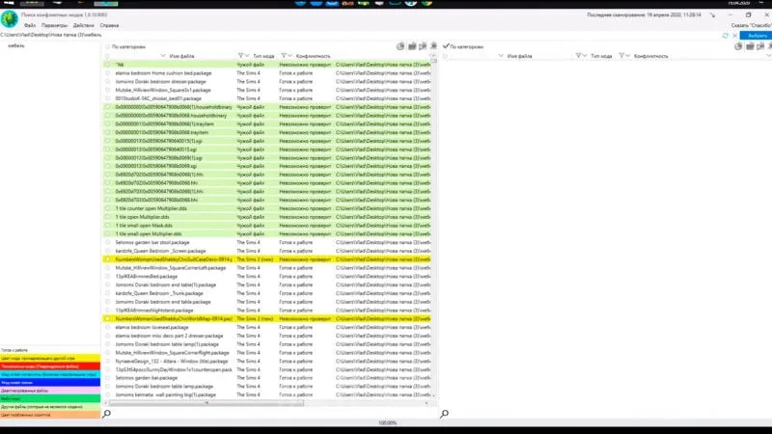772x434 pixels.
Task: Click the left panel search input field
Action: coord(273,414)
